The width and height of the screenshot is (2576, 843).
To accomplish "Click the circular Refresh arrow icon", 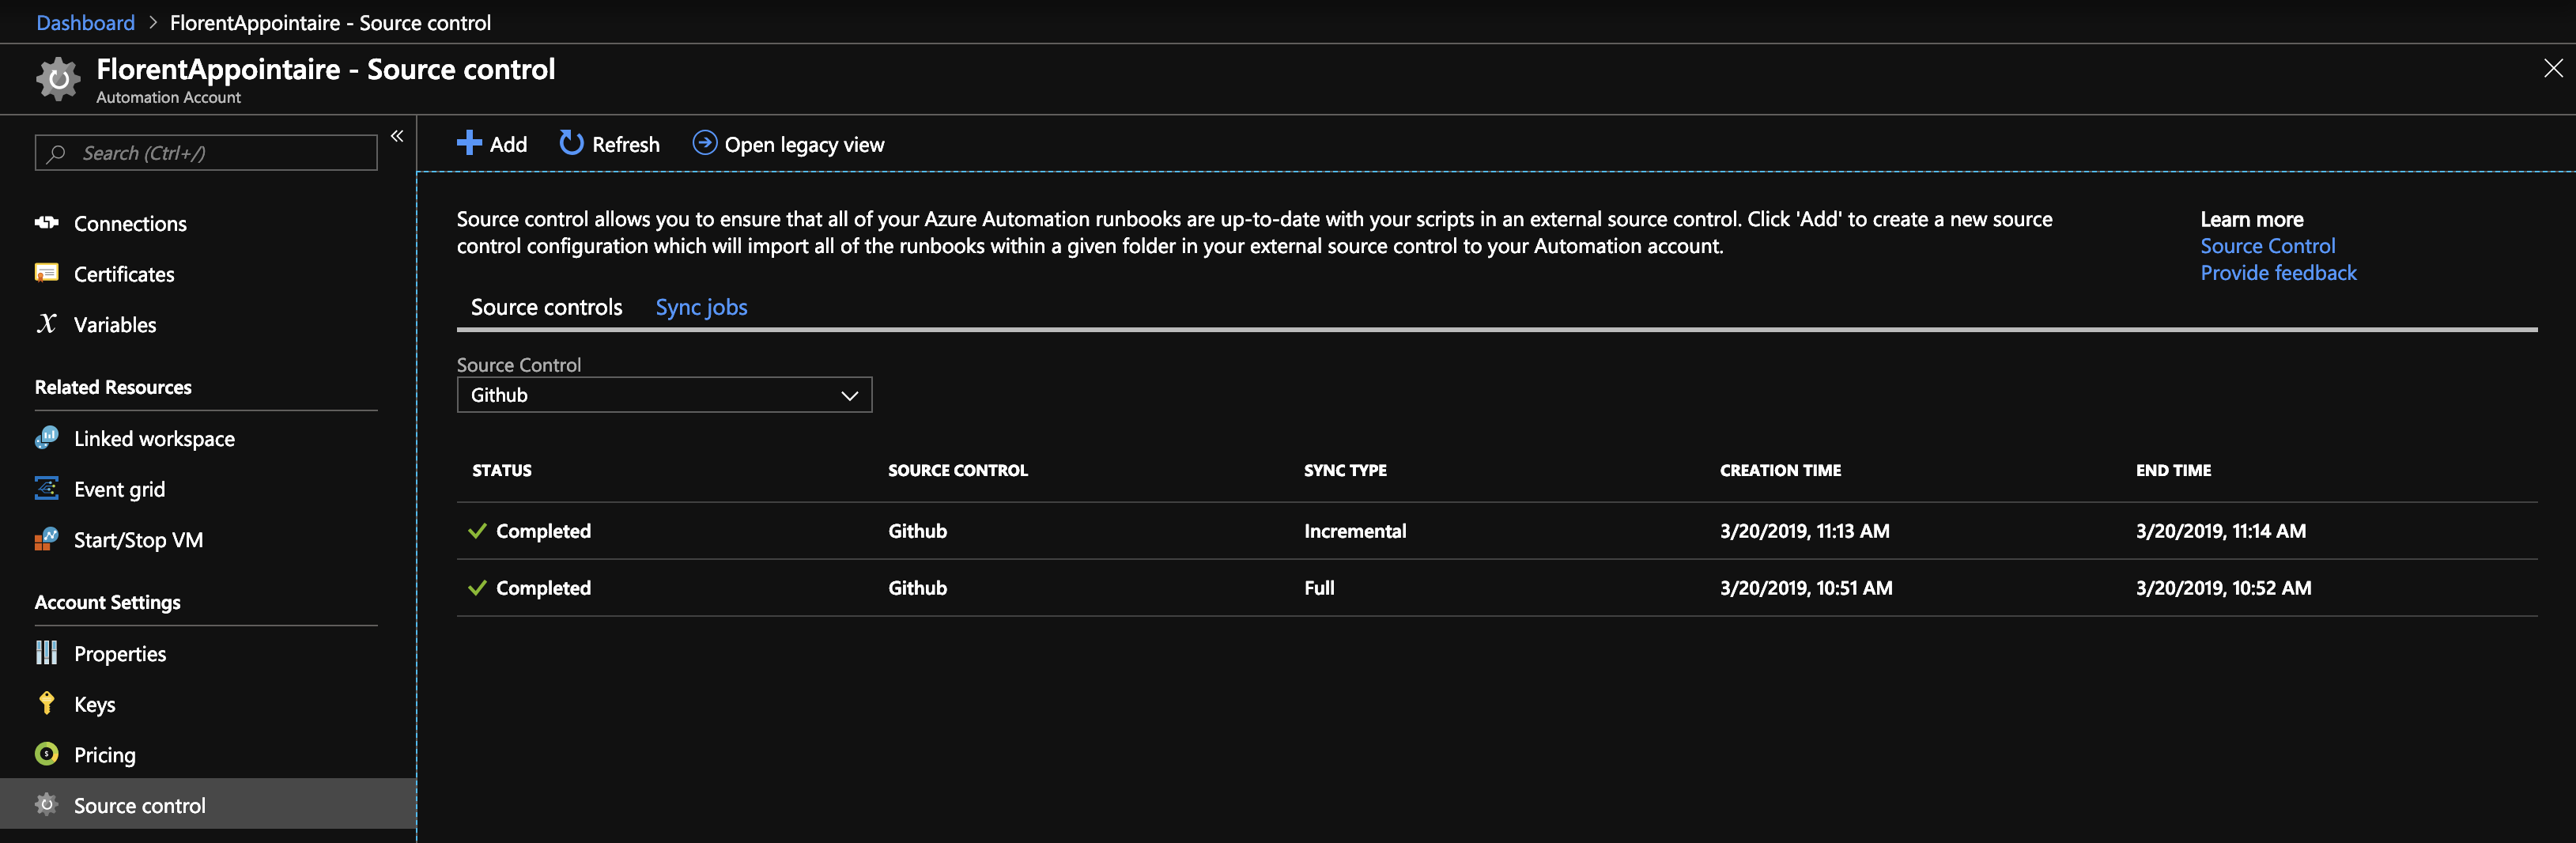I will click(571, 143).
